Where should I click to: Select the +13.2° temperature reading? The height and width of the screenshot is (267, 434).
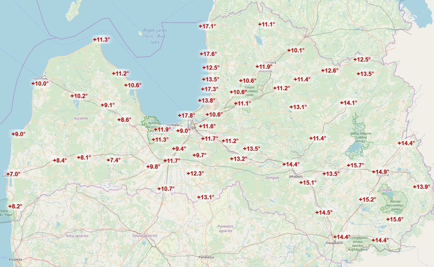click(x=239, y=159)
